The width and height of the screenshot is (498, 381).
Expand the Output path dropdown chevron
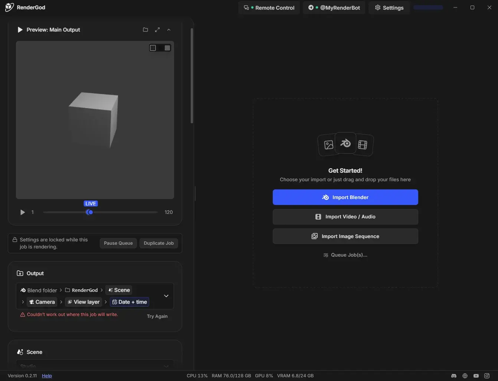pos(166,296)
